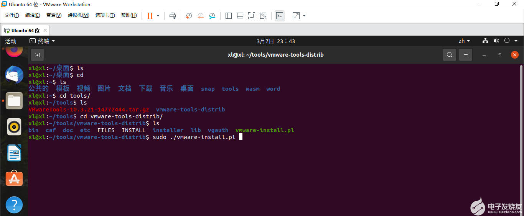The image size is (524, 216).
Task: Open LibreOffice Writer from the dock
Action: [14, 153]
